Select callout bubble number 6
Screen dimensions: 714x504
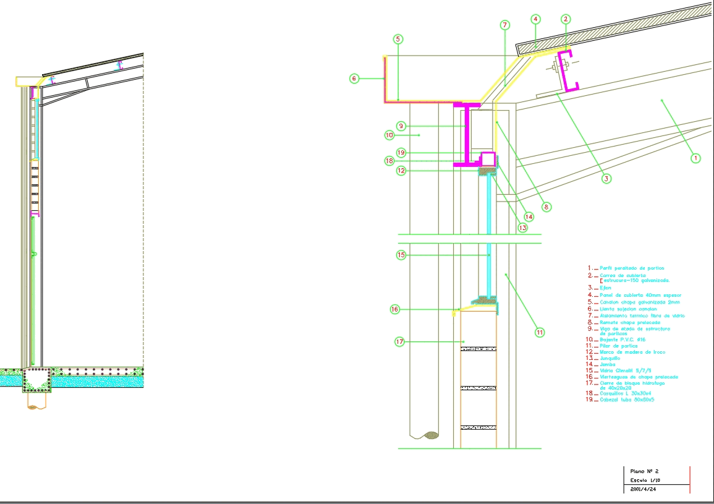pos(354,79)
